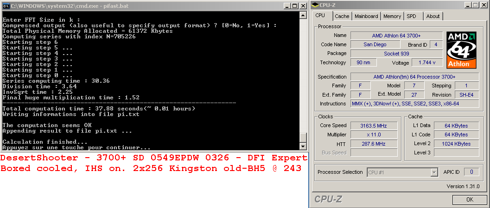Click the Ext. Model value 27
The height and width of the screenshot is (208, 490).
pos(414,95)
